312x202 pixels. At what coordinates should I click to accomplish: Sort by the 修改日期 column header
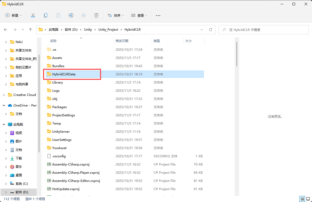point(122,41)
